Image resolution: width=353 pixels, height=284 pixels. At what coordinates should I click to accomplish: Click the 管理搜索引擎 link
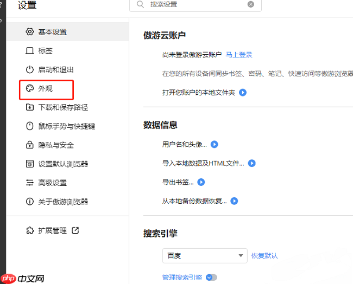coord(182,277)
